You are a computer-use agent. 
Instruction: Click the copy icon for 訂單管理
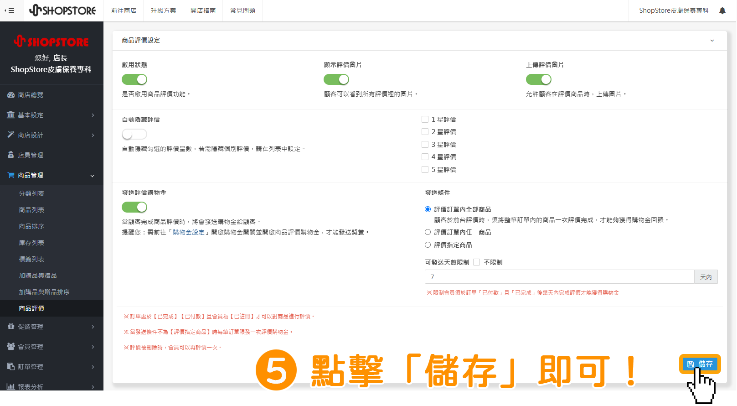click(x=11, y=367)
